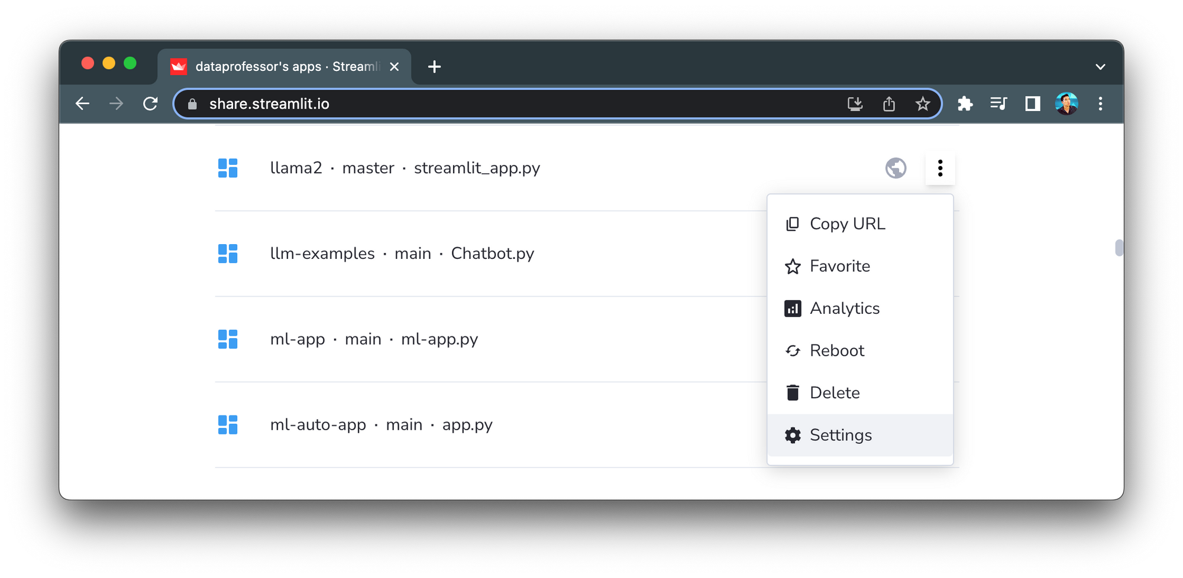Click the share.streamlit.io address bar
This screenshot has height=578, width=1183.
(x=473, y=104)
